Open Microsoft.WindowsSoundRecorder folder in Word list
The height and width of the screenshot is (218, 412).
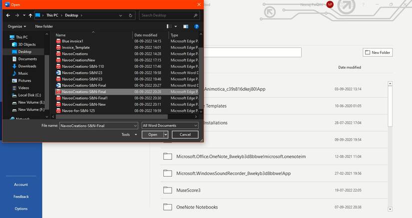coord(274,174)
